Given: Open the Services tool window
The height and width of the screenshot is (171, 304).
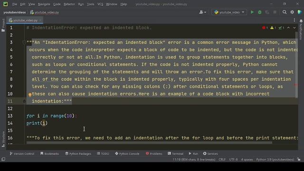Looking at the screenshot, I should pyautogui.click(x=210, y=153).
